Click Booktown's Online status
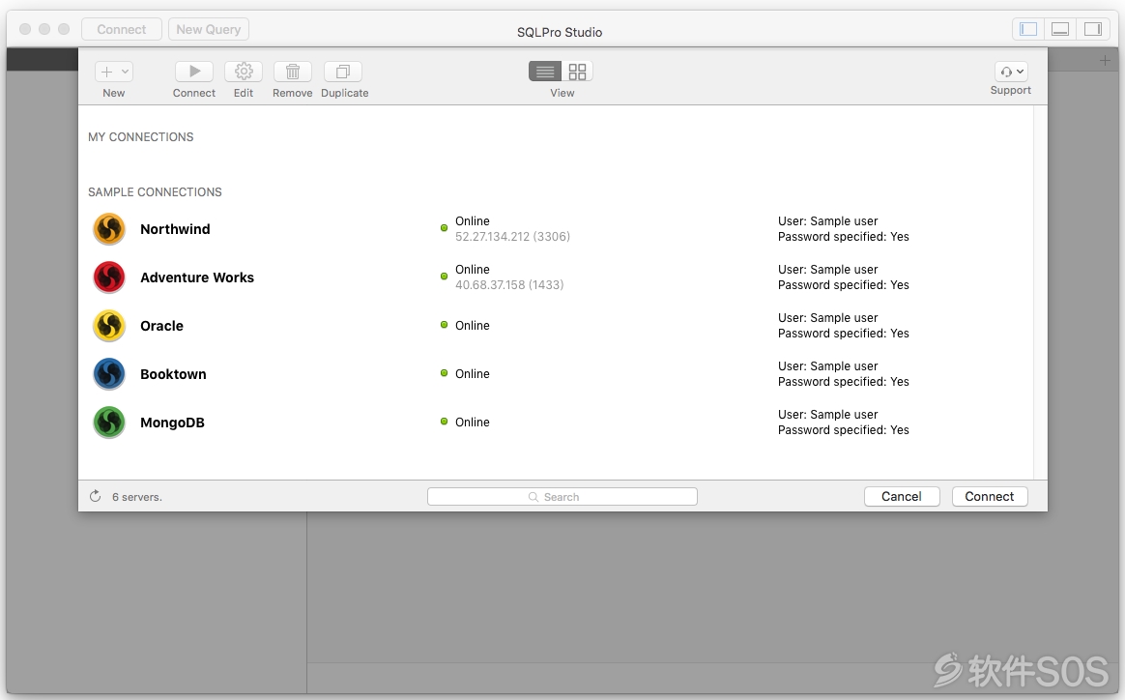This screenshot has height=700, width=1125. 472,374
